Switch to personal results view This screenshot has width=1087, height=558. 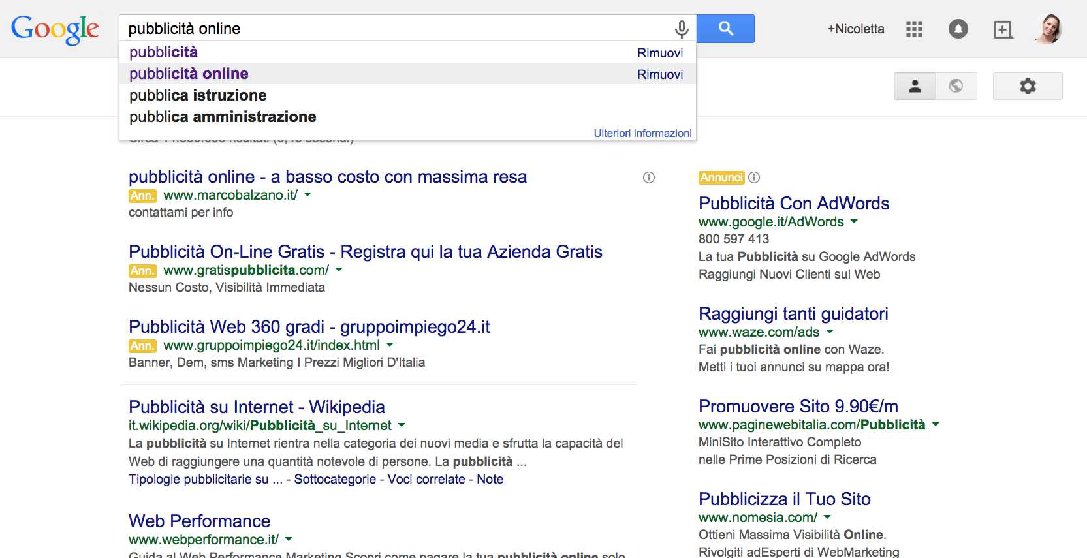point(914,86)
